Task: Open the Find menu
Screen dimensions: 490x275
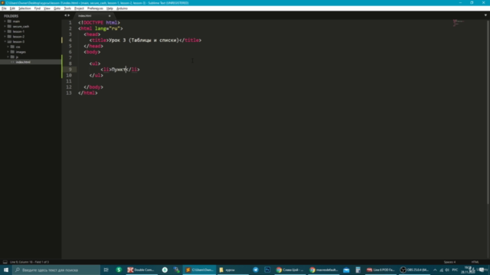Action: [38, 8]
